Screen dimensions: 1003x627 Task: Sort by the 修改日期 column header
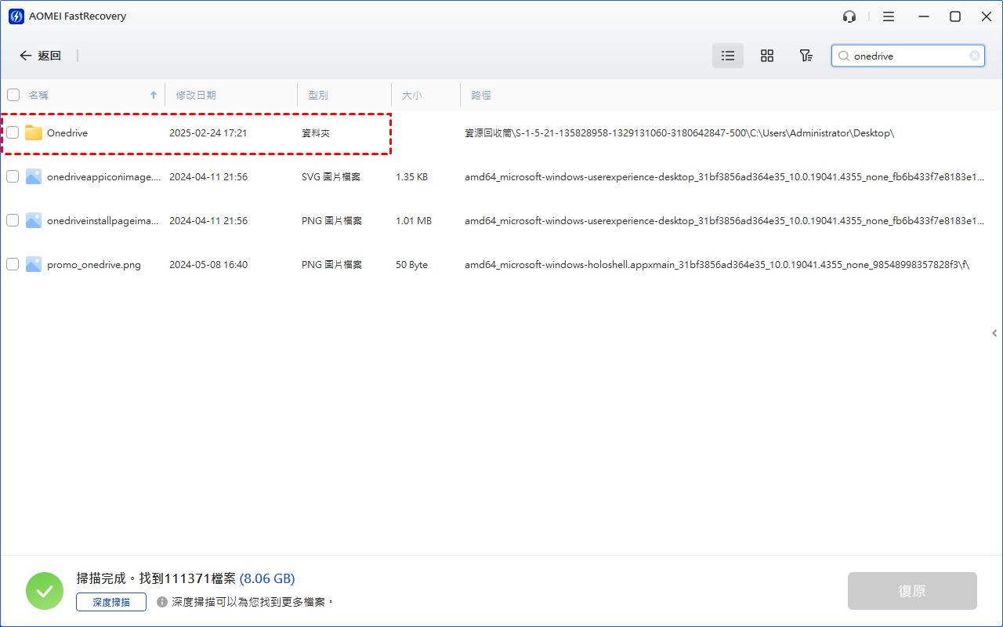click(196, 95)
